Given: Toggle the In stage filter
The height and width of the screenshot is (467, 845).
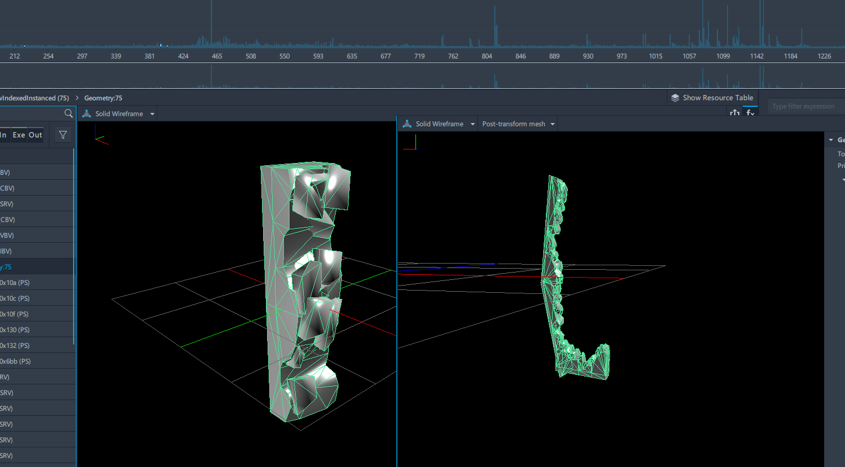Looking at the screenshot, I should click(3, 135).
